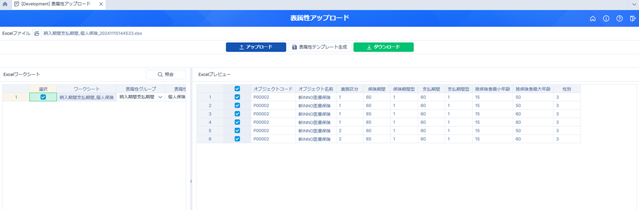Open the 納入期間支払期間 group dropdown

pyautogui.click(x=160, y=97)
